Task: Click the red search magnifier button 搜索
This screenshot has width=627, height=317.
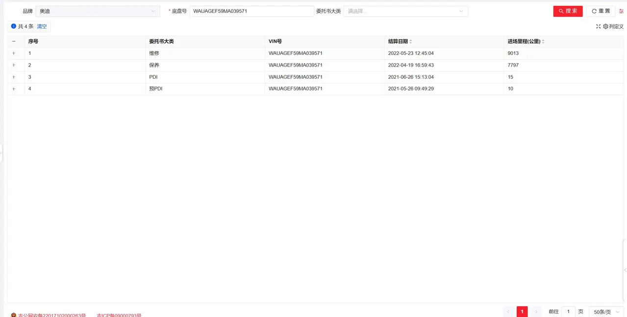Action: (568, 11)
